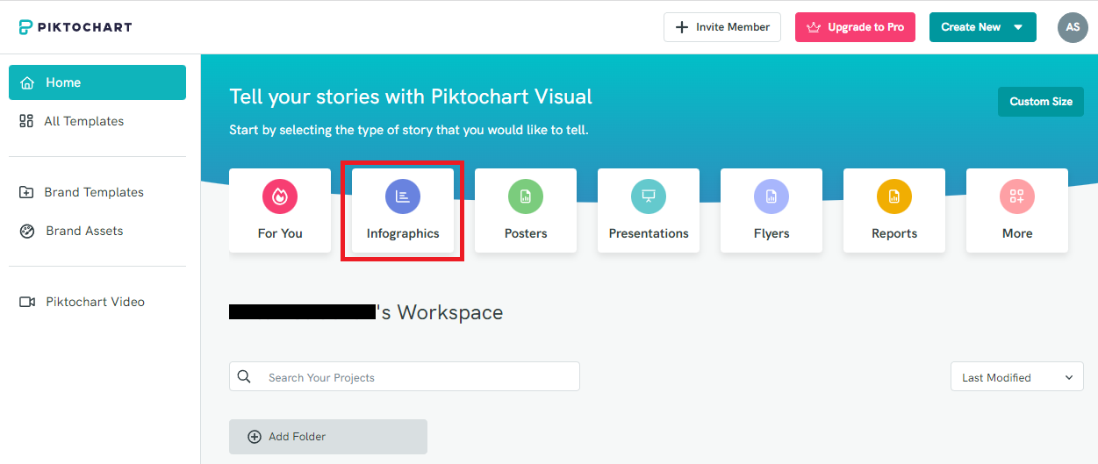Screen dimensions: 1098x464
Task: Click the Invite Member button
Action: (722, 27)
